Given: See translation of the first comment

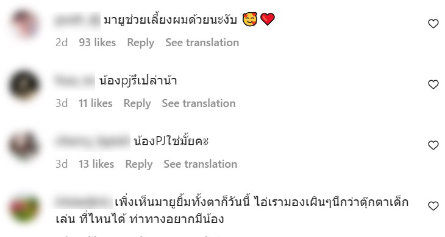Looking at the screenshot, I should click(202, 43).
